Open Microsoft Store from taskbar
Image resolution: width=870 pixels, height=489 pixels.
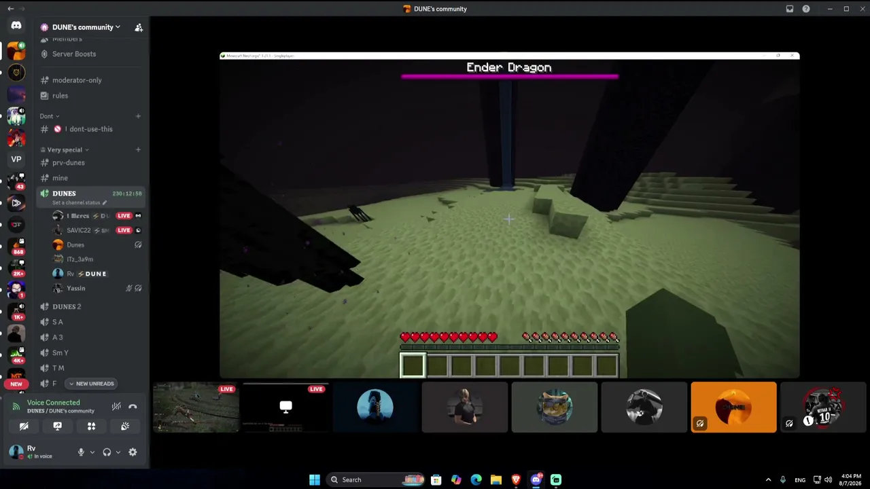(436, 480)
